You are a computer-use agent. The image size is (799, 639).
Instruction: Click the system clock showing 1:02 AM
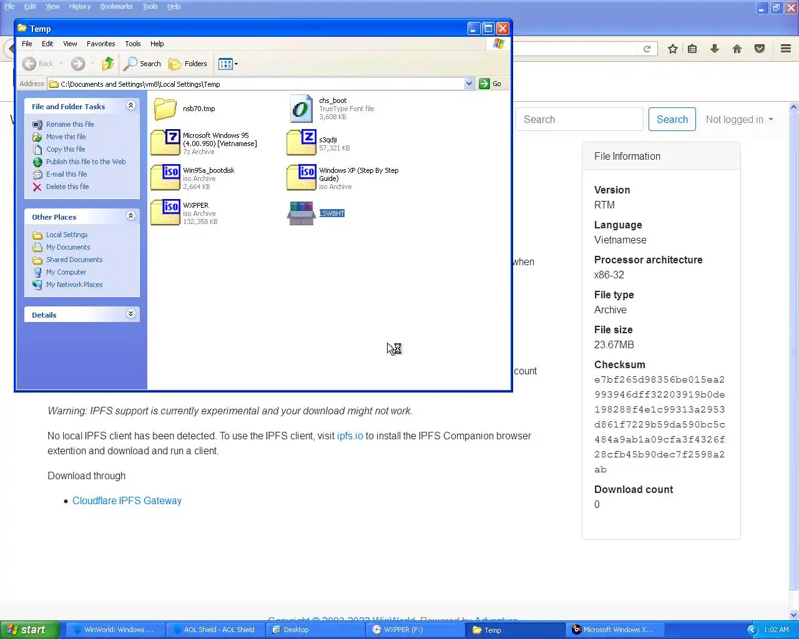coord(776,630)
